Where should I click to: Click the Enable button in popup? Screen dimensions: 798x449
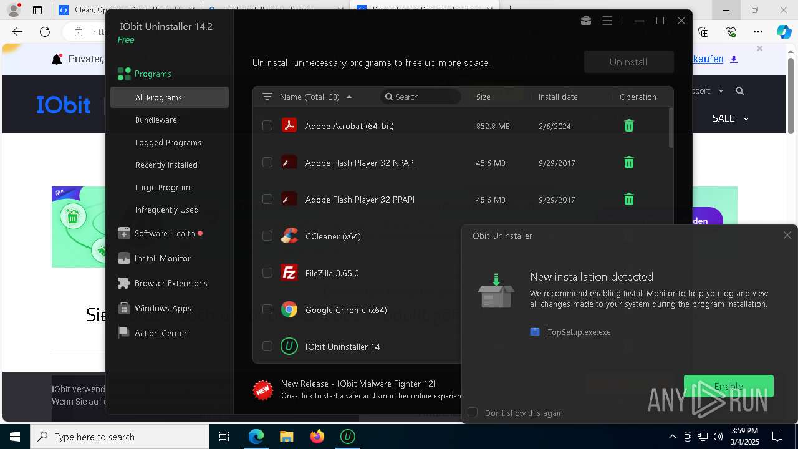[728, 386]
